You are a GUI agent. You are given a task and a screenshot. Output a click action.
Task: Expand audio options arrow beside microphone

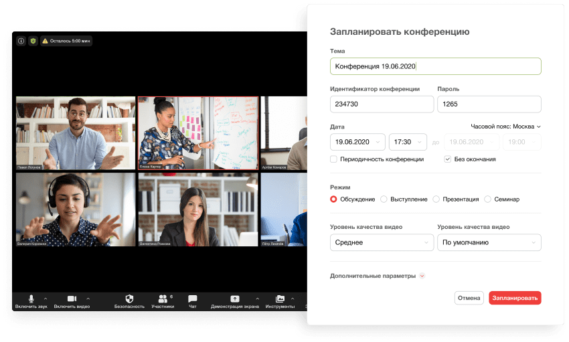pos(46,298)
